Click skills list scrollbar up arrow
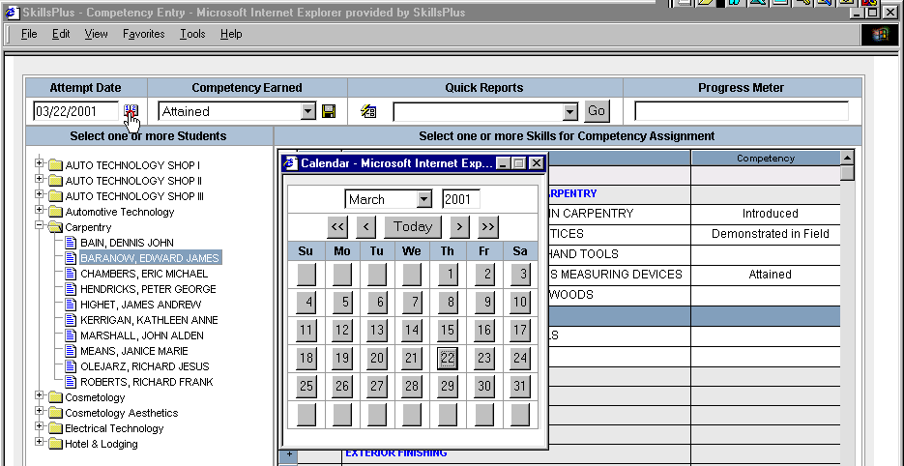Viewport: 904px width, 466px height. (x=847, y=158)
